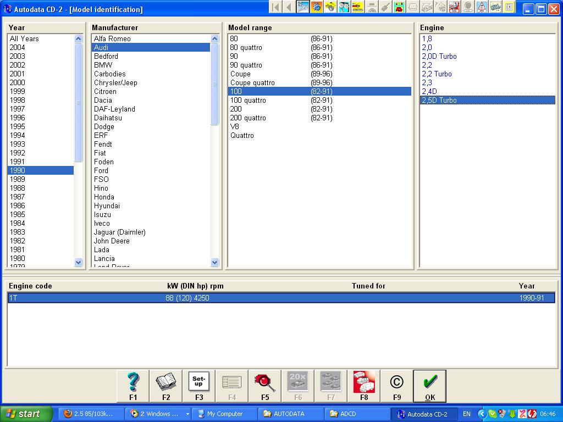Open help with the F1 question mark
This screenshot has width=563, height=422.
(133, 386)
